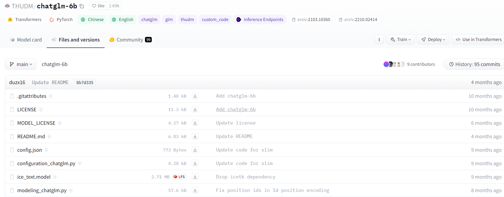Download the .gitattributes file

click(x=195, y=96)
